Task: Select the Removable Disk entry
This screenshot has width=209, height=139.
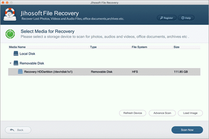Action: [32, 63]
